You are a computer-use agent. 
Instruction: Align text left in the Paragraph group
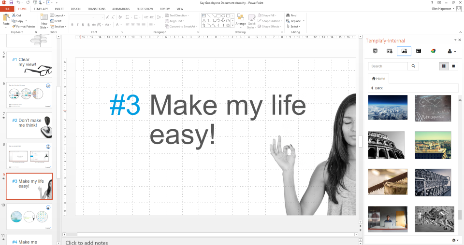pyautogui.click(x=128, y=25)
